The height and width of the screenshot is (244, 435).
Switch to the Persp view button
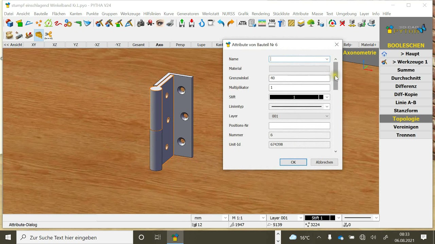pos(180,45)
